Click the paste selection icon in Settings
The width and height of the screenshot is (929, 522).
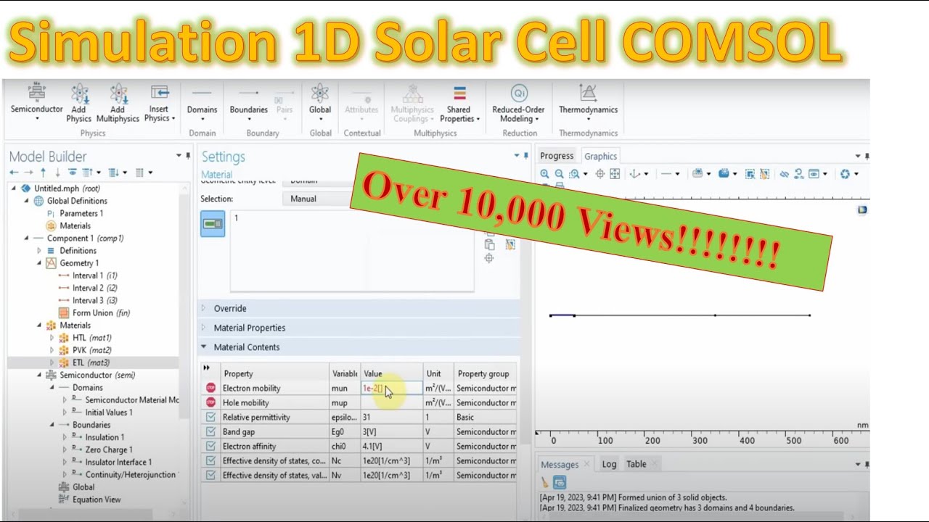[x=489, y=245]
